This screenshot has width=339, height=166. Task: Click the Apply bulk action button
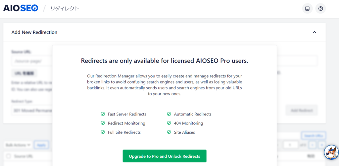point(41,145)
